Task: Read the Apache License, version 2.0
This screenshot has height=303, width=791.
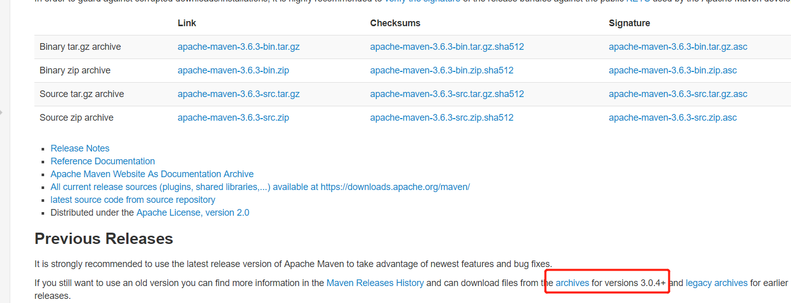Action: 193,213
